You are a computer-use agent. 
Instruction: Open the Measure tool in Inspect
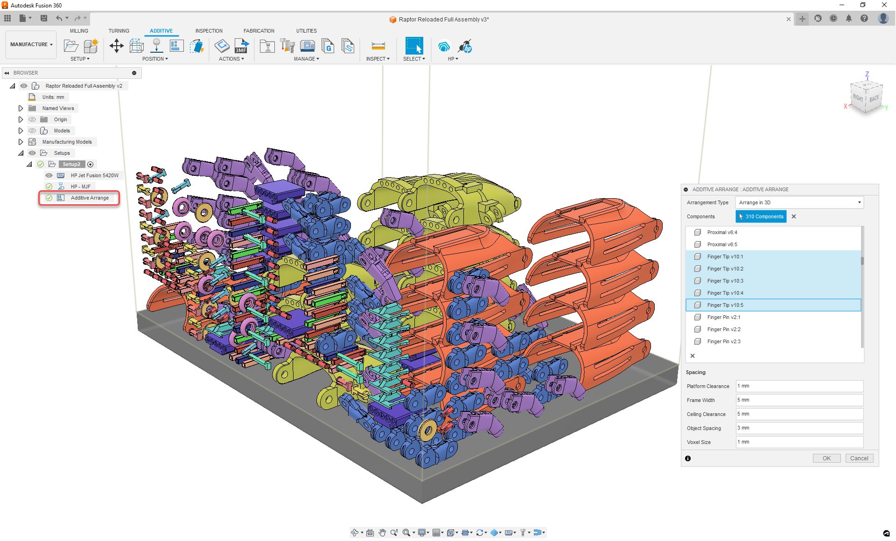(x=378, y=46)
